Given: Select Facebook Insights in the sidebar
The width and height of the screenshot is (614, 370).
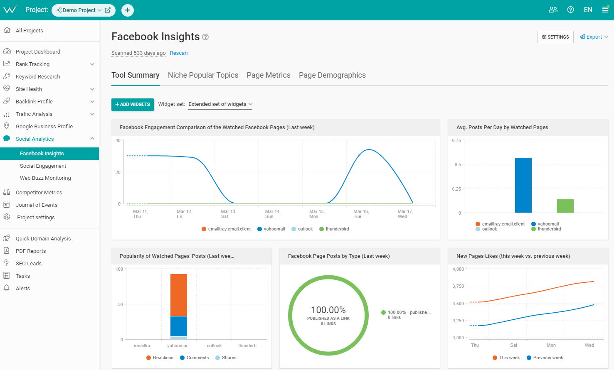Looking at the screenshot, I should [x=49, y=154].
